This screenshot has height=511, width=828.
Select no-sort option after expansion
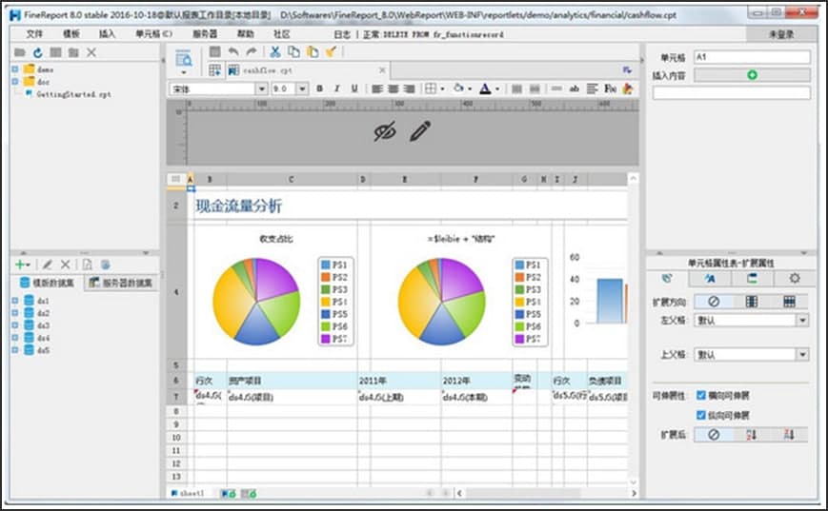pyautogui.click(x=714, y=435)
